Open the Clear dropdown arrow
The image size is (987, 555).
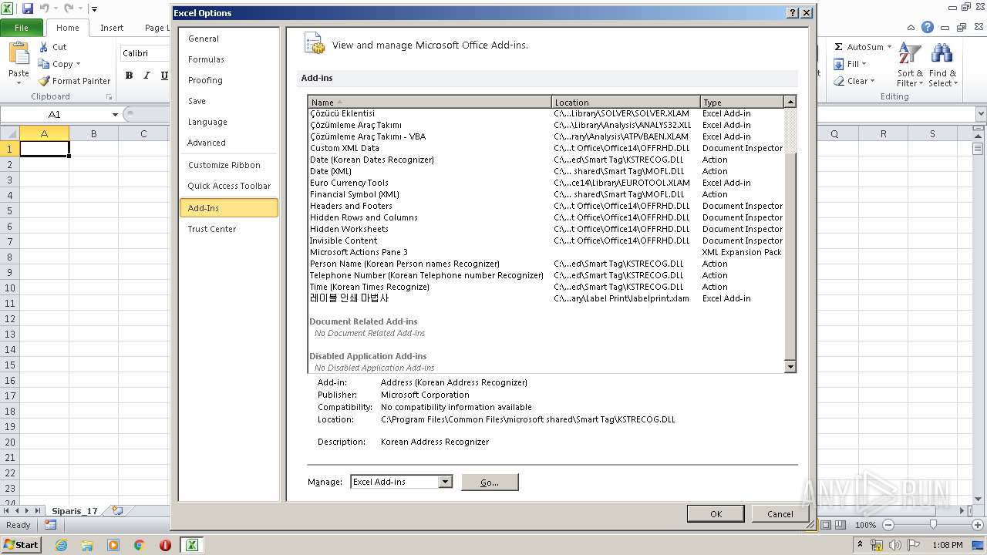coord(872,81)
